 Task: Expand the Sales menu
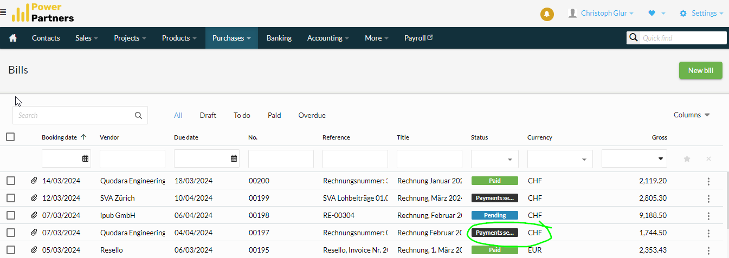click(x=87, y=38)
